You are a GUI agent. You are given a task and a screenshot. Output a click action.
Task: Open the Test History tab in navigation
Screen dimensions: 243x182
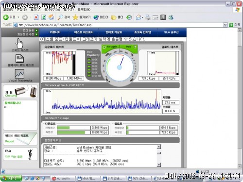(x=84, y=32)
